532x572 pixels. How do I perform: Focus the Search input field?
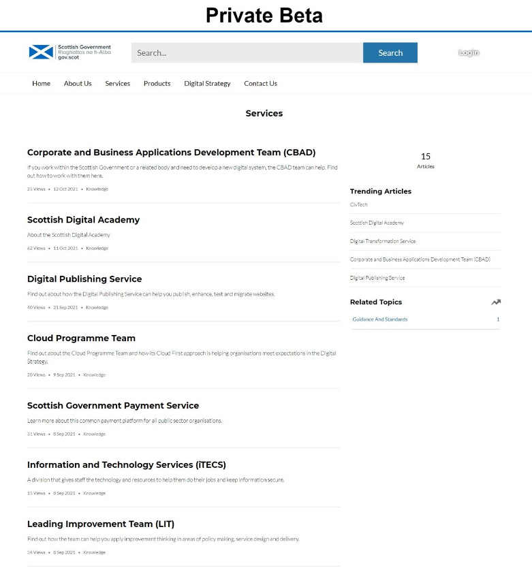247,52
